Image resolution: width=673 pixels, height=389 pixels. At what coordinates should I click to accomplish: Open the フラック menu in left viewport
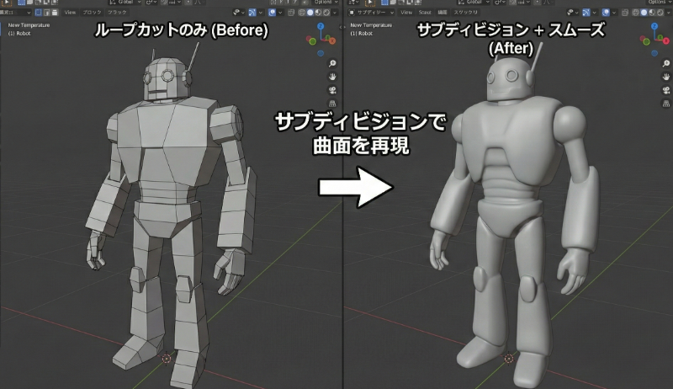click(x=117, y=13)
